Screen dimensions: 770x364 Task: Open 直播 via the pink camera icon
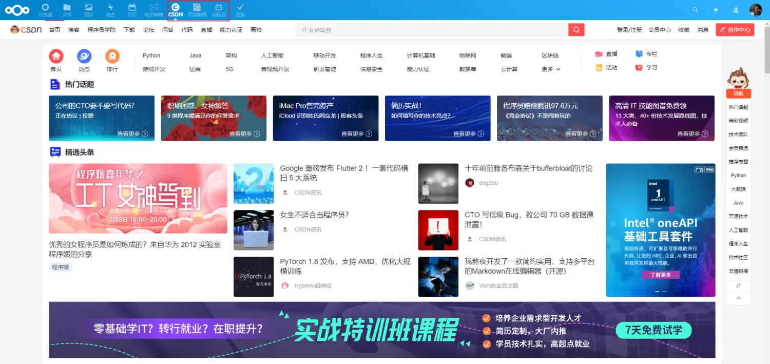[x=599, y=54]
